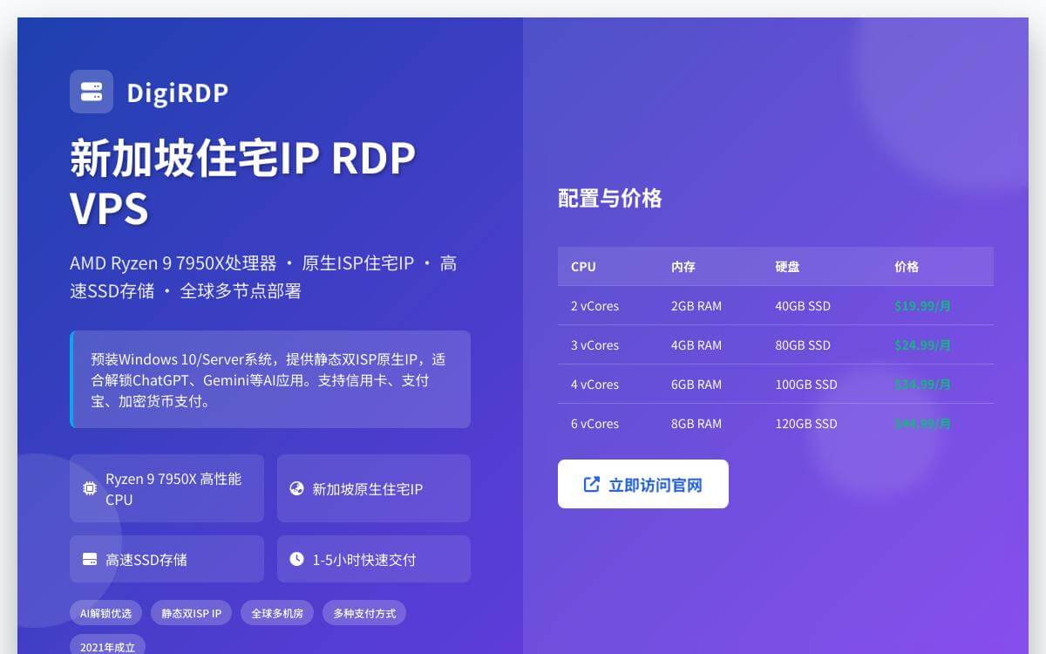Click the storage icon on 高速SSD存储 card
1046x654 pixels.
pyautogui.click(x=88, y=558)
